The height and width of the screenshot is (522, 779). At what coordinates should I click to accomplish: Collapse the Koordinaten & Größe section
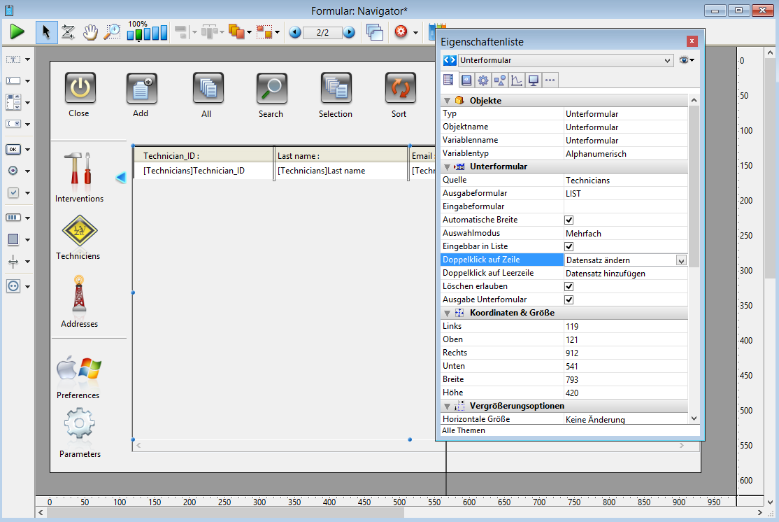[448, 313]
